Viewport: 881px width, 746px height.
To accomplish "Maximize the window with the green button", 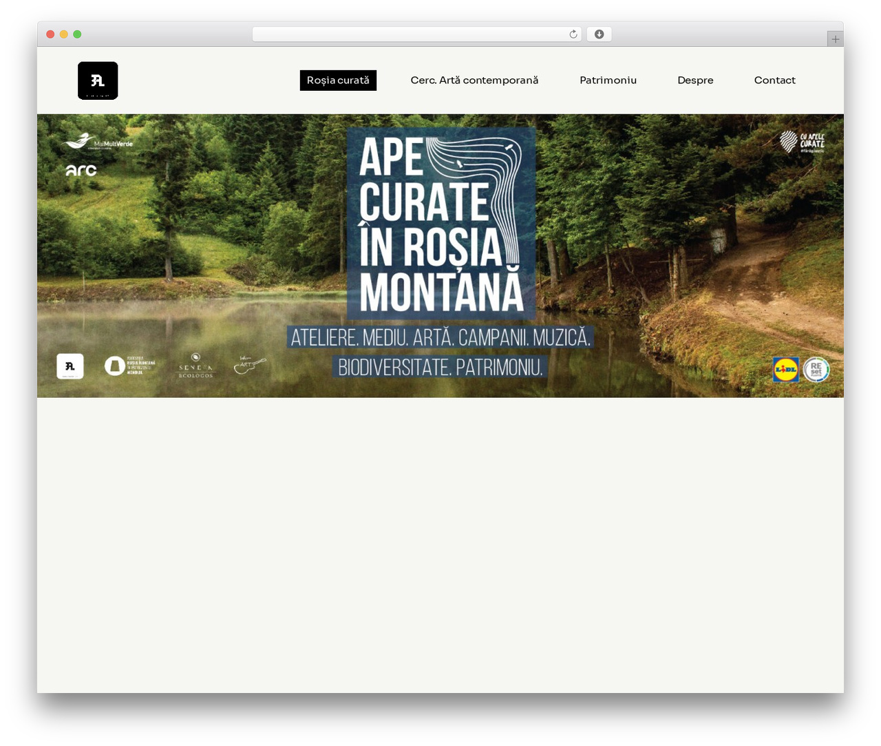I will (77, 34).
